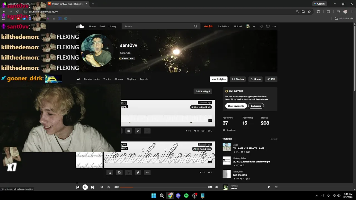The width and height of the screenshot is (356, 200).
Task: Click the SoundCloud logo in the header
Action: [80, 26]
